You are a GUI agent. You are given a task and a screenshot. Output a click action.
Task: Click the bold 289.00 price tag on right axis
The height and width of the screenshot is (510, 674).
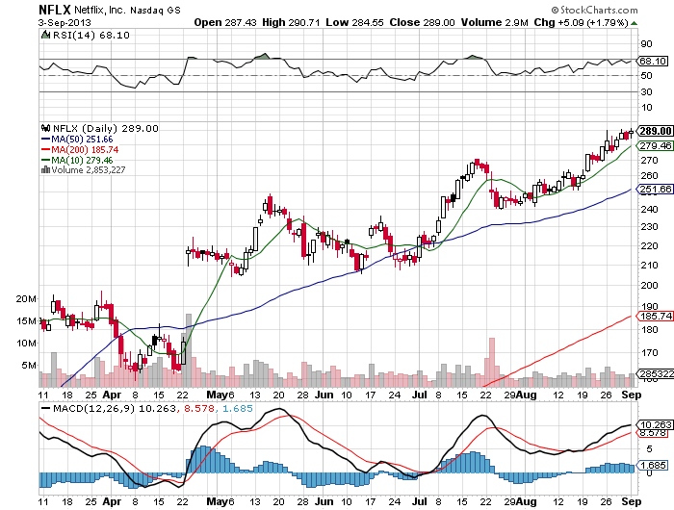tap(655, 131)
